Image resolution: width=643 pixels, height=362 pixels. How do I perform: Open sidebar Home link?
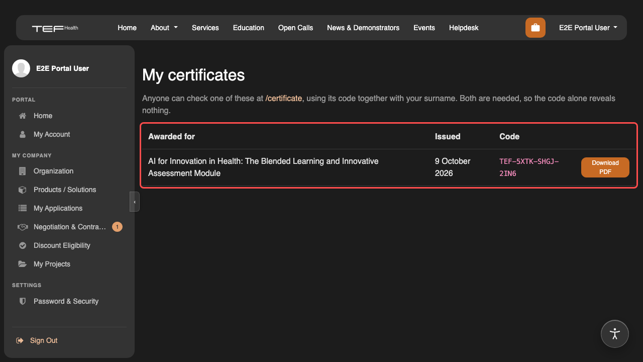[x=43, y=116]
